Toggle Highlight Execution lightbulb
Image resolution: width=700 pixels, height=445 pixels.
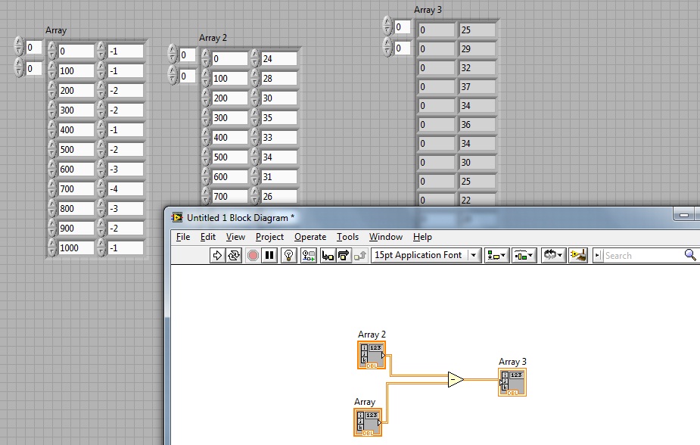coord(289,255)
